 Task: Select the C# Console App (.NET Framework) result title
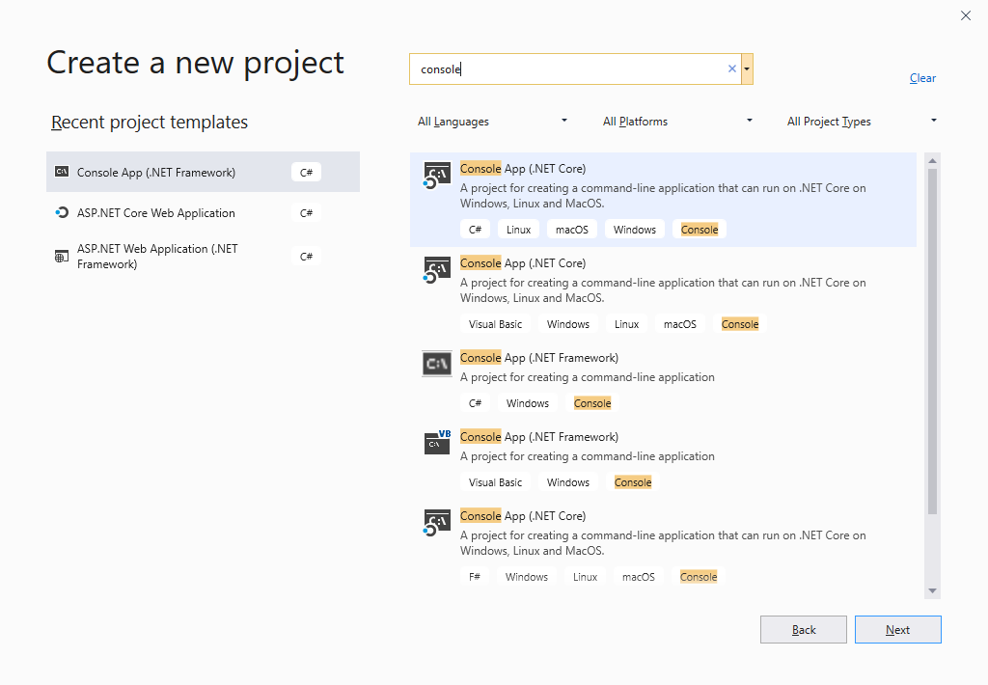539,357
